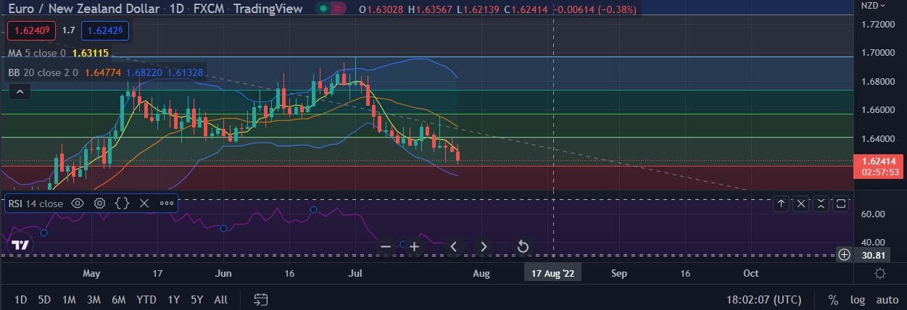The height and width of the screenshot is (310, 907).
Task: Move chart to the right
Action: point(484,247)
